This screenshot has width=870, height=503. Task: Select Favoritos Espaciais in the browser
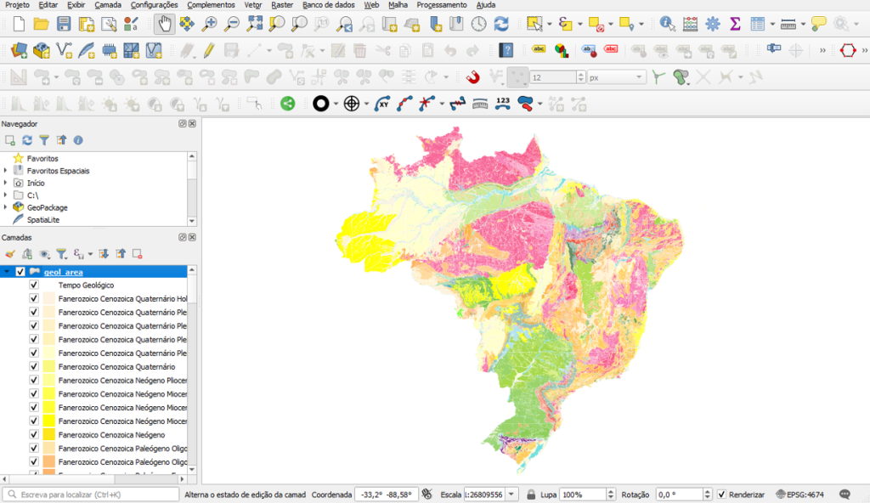pyautogui.click(x=58, y=171)
